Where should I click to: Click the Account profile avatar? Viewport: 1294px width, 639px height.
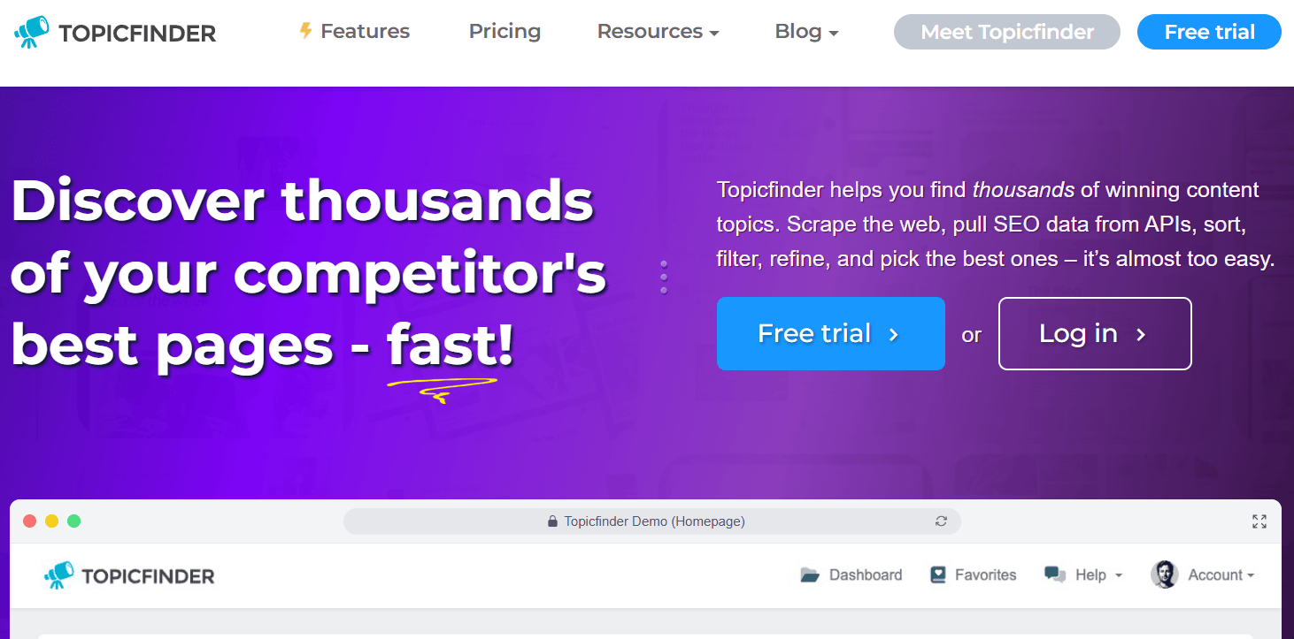(1164, 574)
